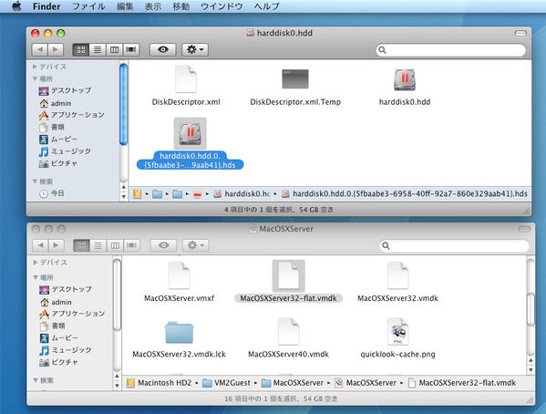Click VM2Guest in lower path bar
This screenshot has height=414, width=546.
pyautogui.click(x=227, y=383)
